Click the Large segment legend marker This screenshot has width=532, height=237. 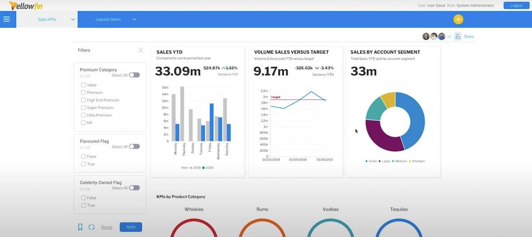click(379, 161)
